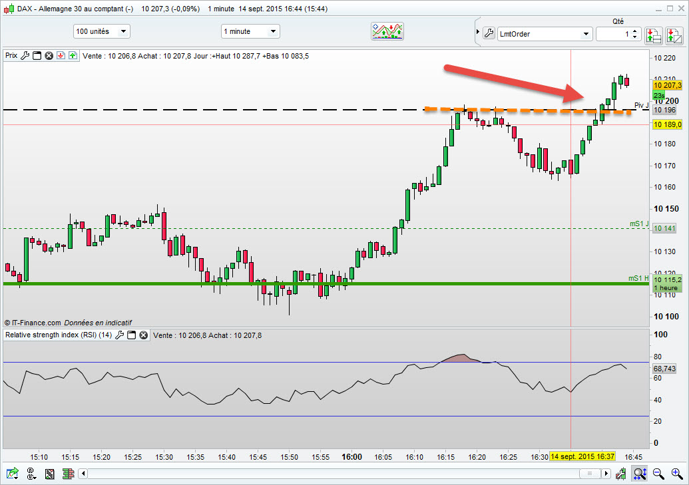The image size is (689, 485).
Task: Open the LmtOrder order type dropdown
Action: coord(545,34)
